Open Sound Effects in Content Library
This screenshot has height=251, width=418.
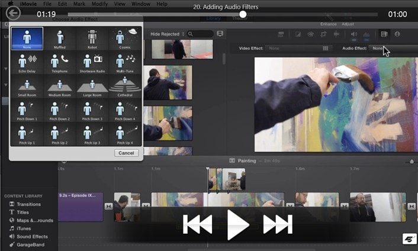click(28, 237)
